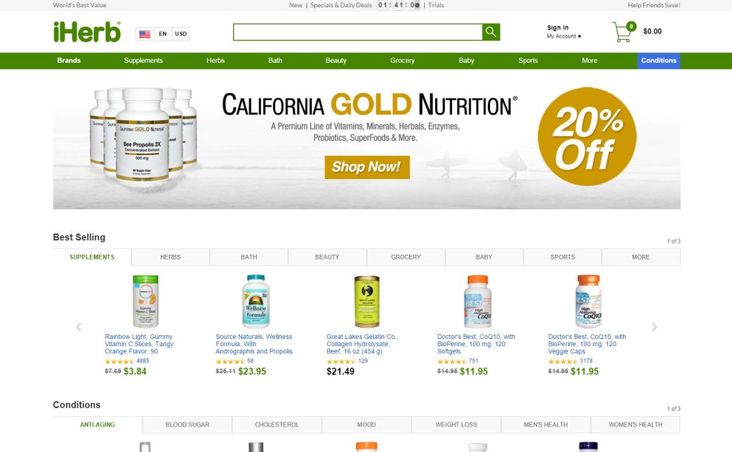This screenshot has height=452, width=732.
Task: Click the iHerb logo
Action: [87, 32]
